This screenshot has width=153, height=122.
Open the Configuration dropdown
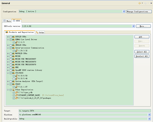tap(124, 11)
